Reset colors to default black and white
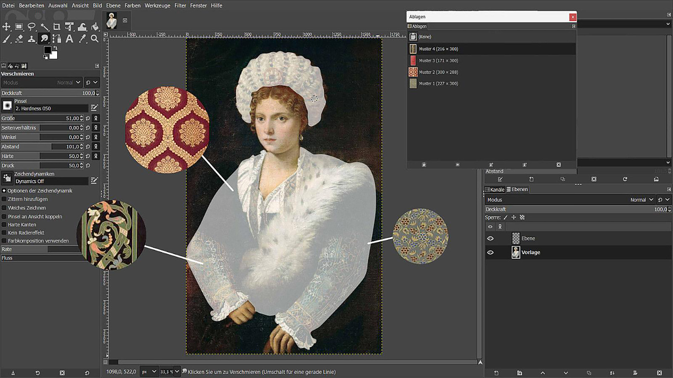673x378 pixels. (45, 57)
